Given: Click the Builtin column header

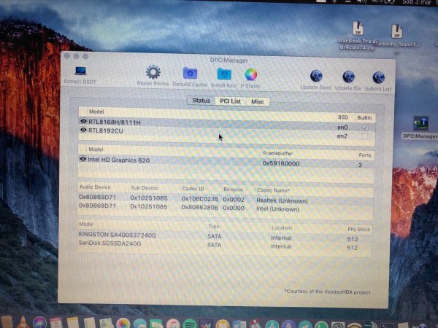Looking at the screenshot, I should (x=364, y=117).
